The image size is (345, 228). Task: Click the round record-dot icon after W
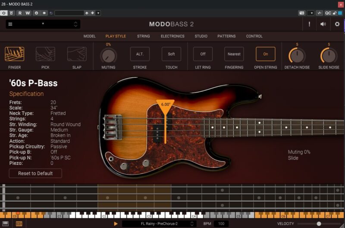click(x=36, y=13)
